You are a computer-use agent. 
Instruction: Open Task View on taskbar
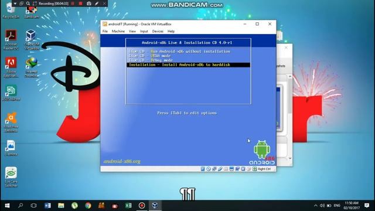34,206
